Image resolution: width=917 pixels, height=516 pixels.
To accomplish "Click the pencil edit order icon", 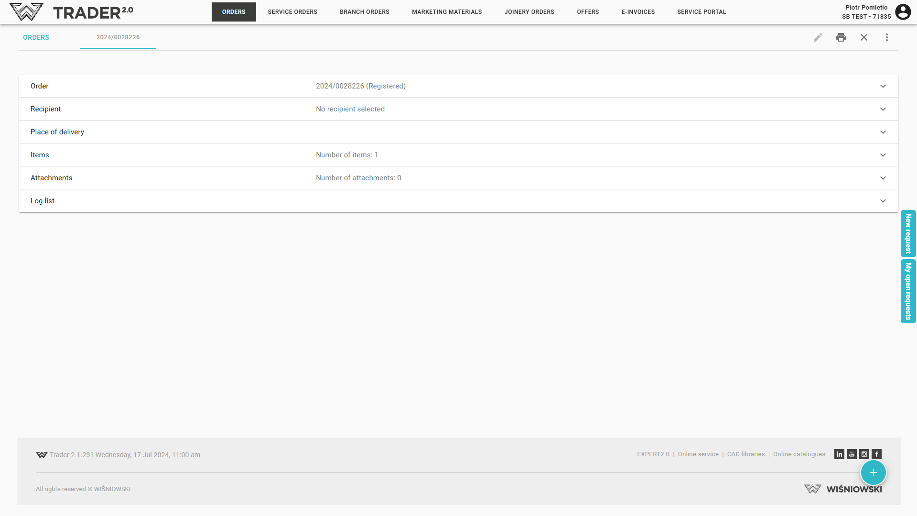I will click(818, 37).
